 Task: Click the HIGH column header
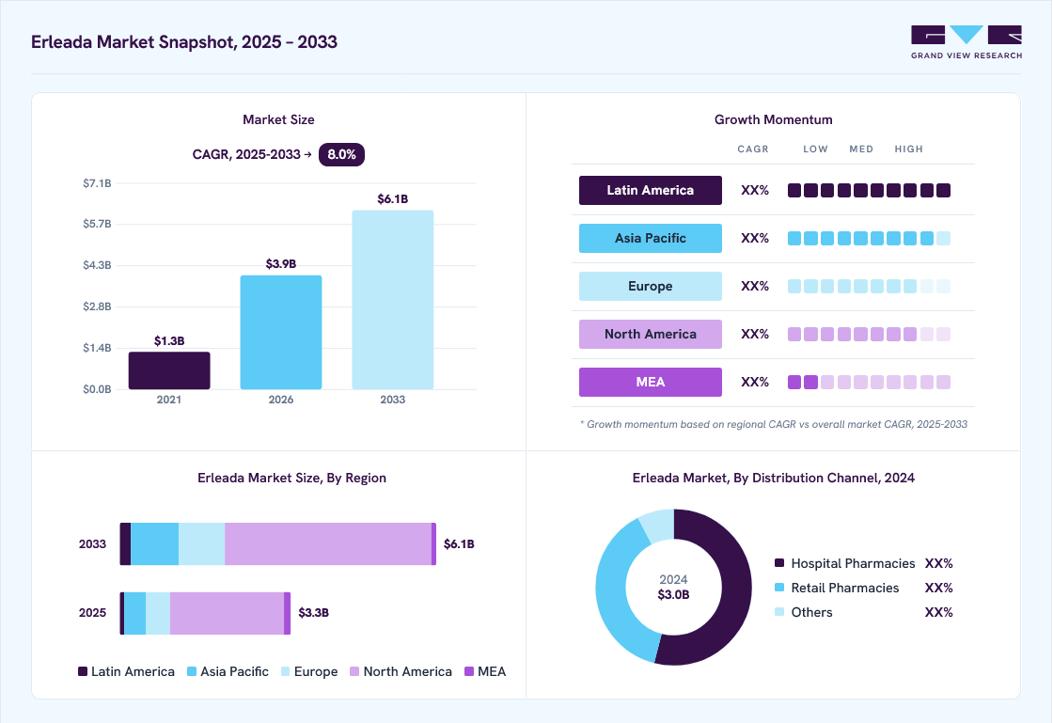tap(908, 149)
